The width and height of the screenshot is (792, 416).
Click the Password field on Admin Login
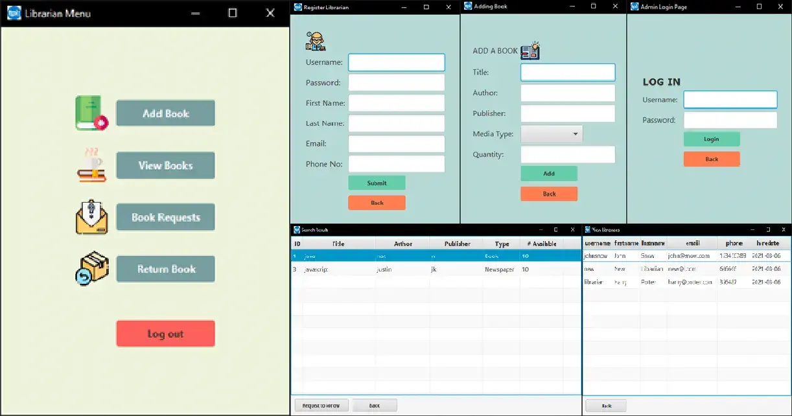pyautogui.click(x=730, y=121)
